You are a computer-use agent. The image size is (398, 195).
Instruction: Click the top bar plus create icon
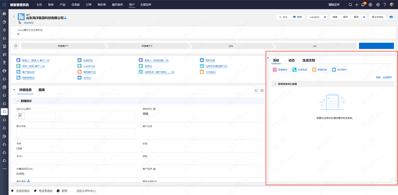coord(357,5)
